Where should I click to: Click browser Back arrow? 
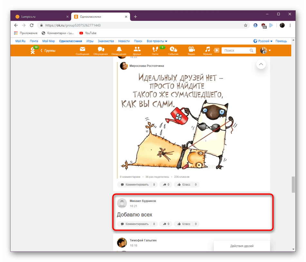coord(16,25)
